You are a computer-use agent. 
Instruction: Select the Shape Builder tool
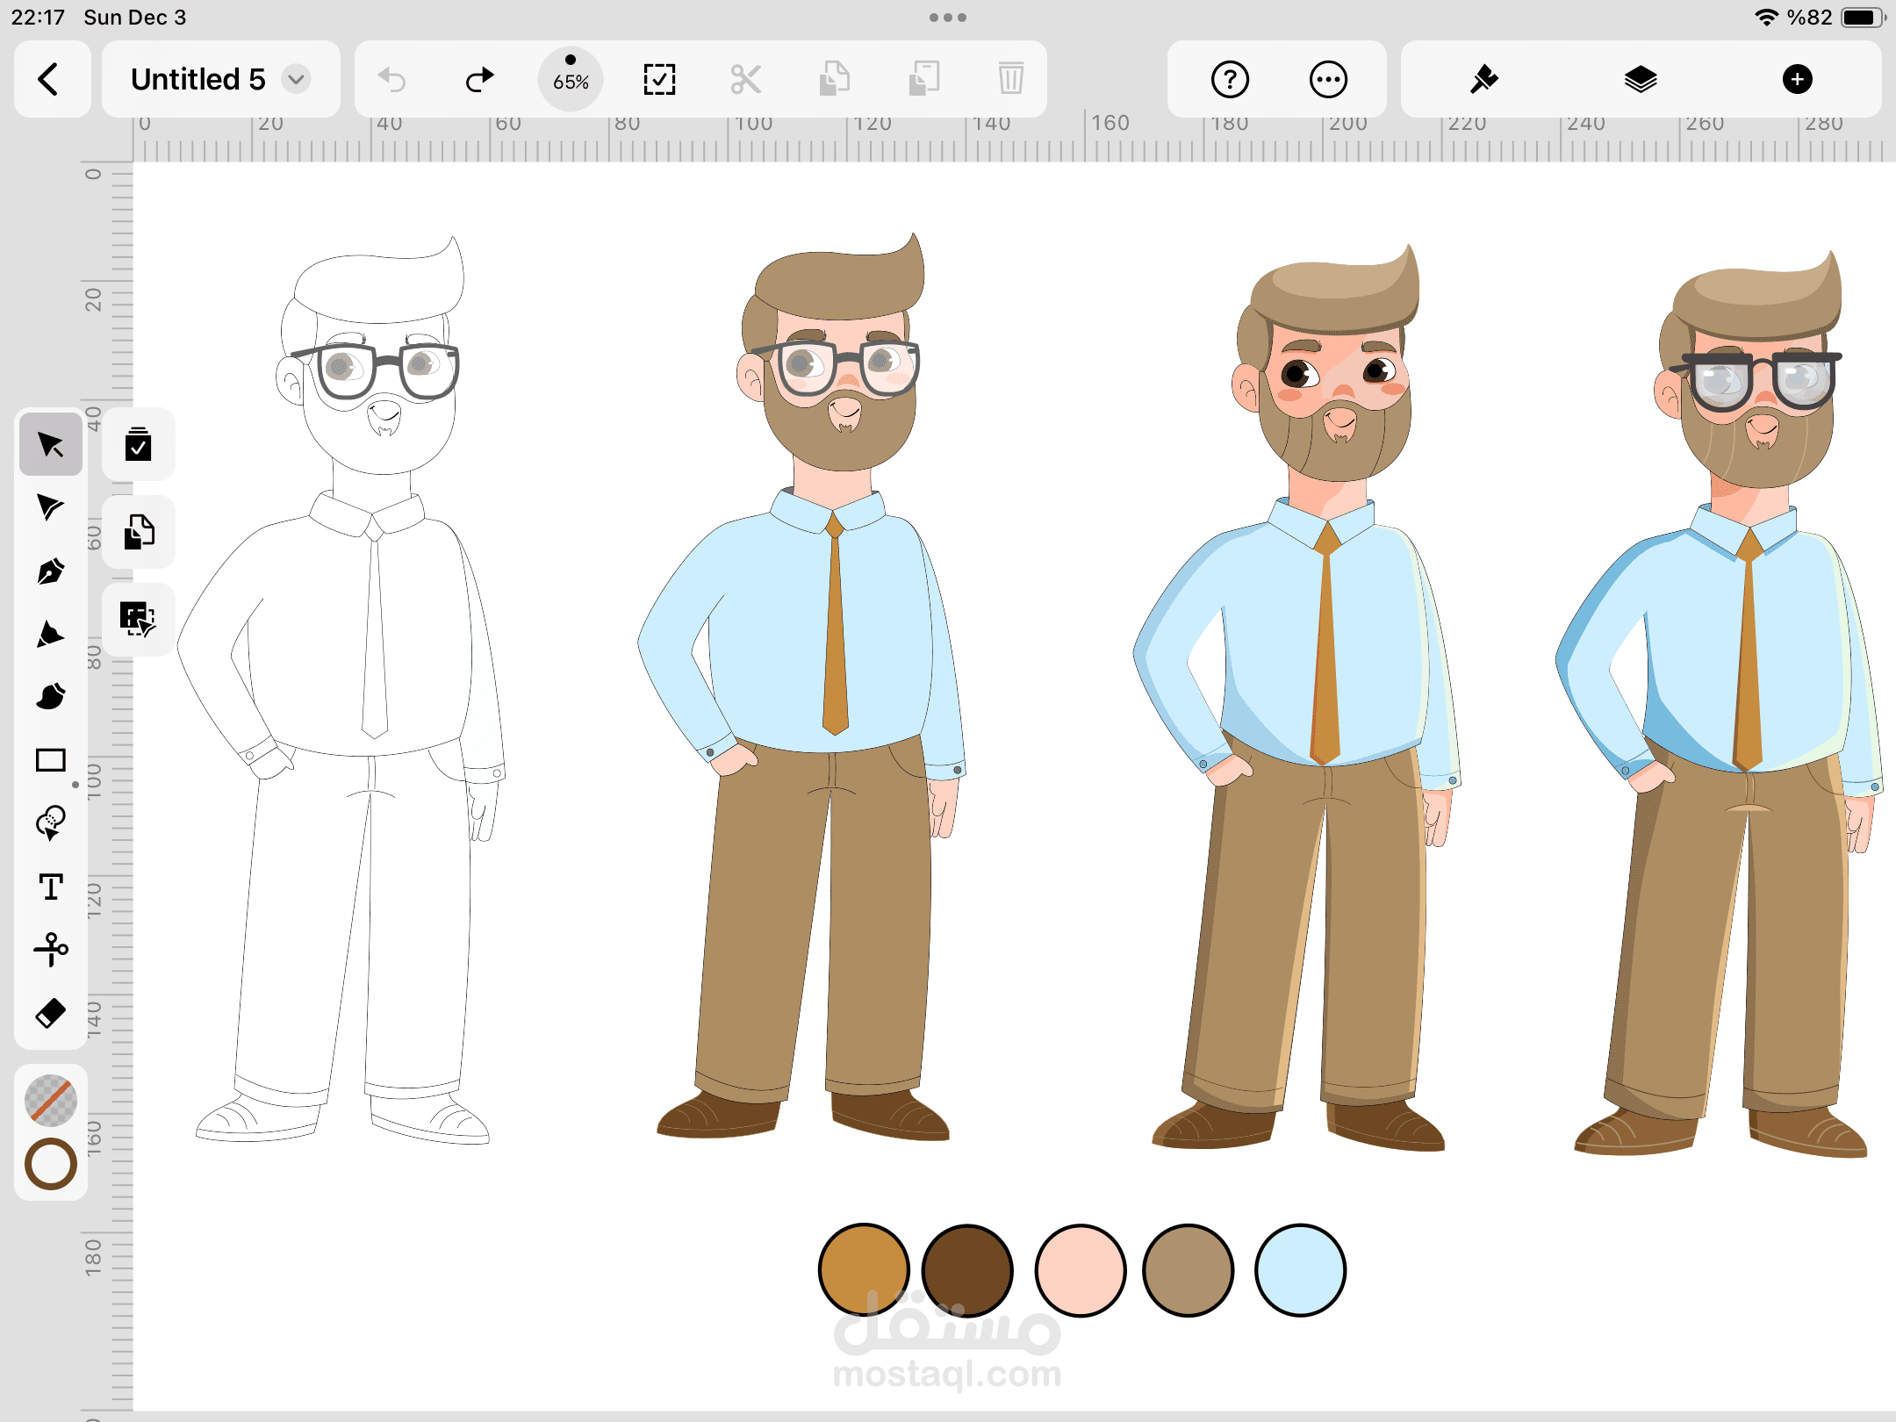51,823
